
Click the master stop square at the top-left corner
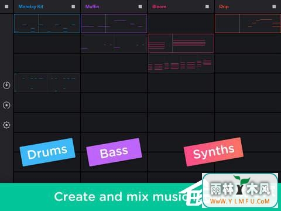pos(6,6)
